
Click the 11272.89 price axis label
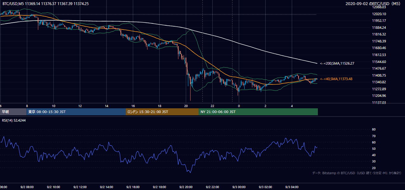(379, 89)
